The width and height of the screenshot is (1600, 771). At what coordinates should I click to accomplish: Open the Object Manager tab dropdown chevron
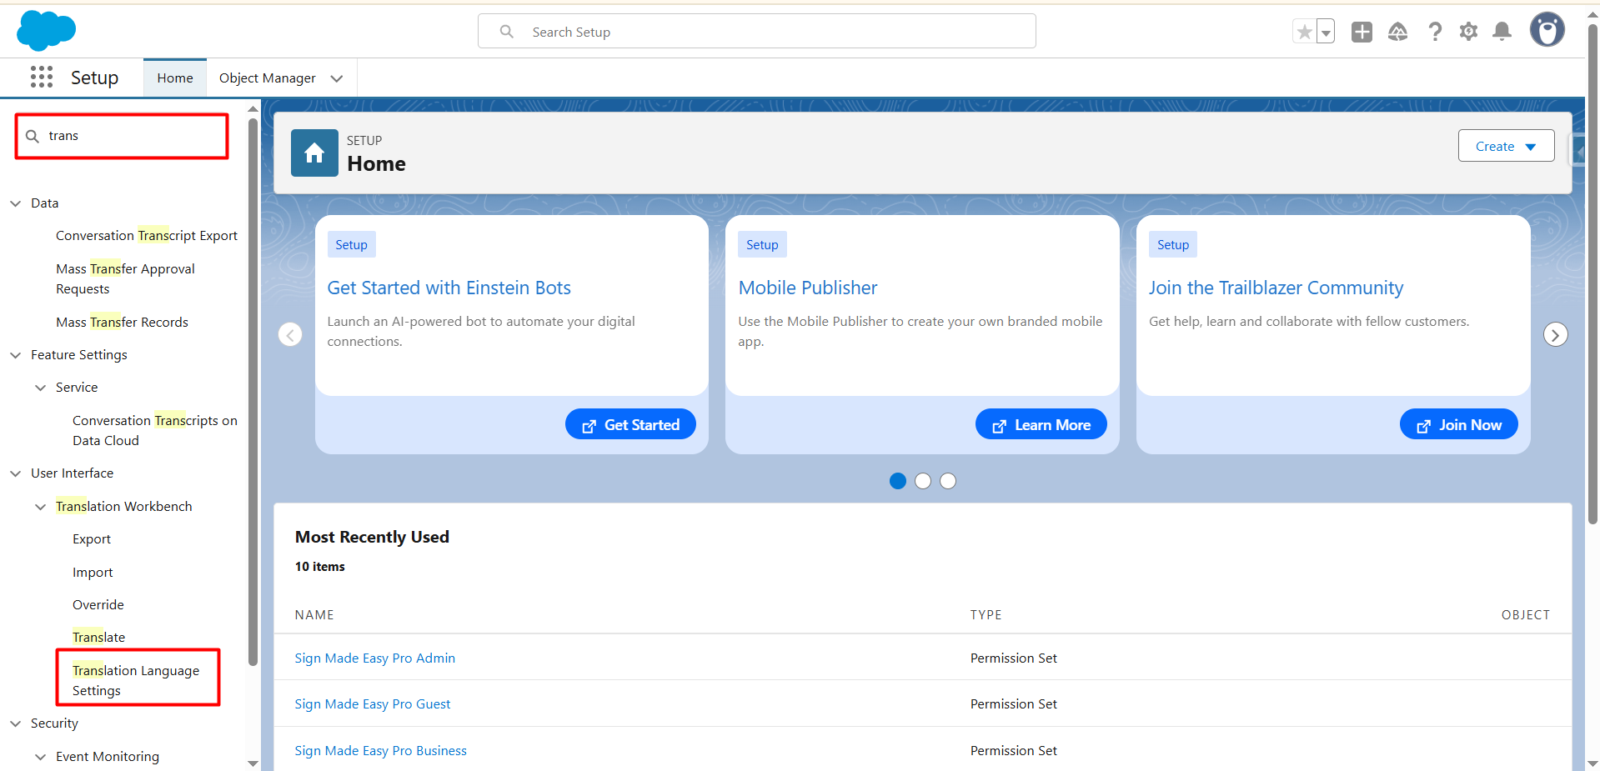pyautogui.click(x=337, y=78)
